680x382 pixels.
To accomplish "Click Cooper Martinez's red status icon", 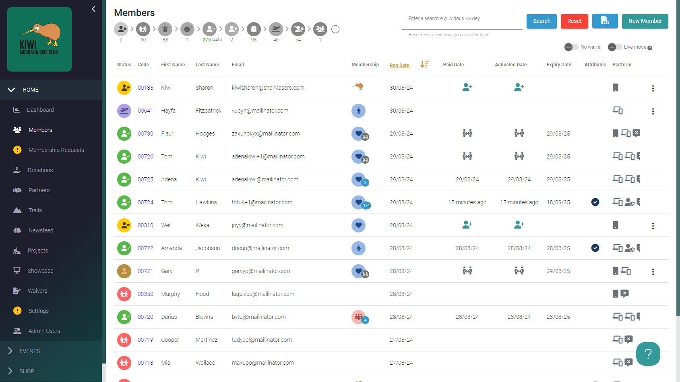I will tap(124, 340).
